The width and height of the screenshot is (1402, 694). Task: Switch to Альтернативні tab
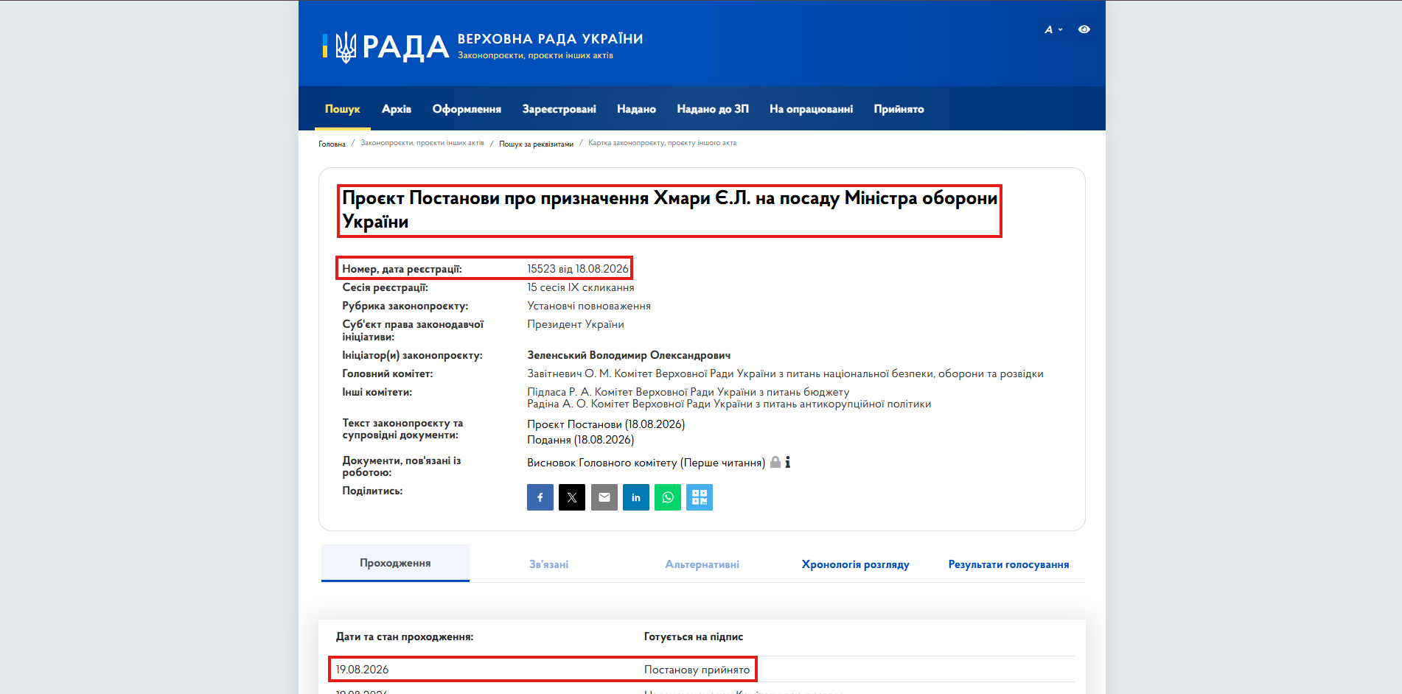click(702, 564)
